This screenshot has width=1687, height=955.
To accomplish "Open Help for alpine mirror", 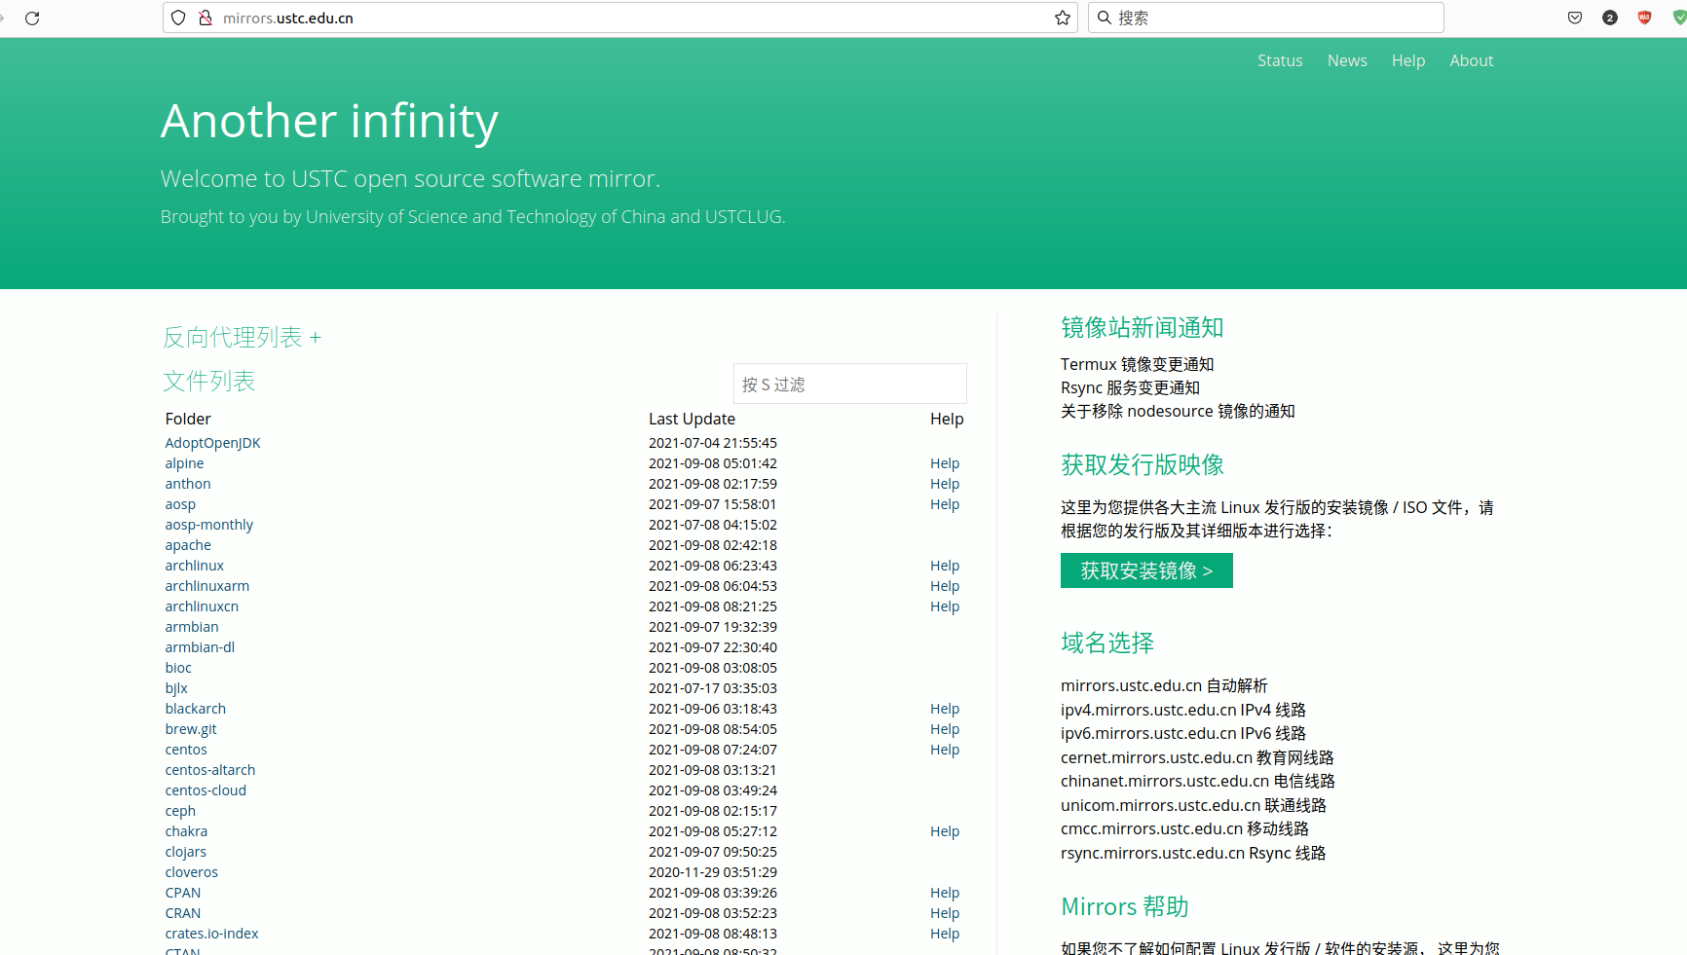I will [945, 463].
